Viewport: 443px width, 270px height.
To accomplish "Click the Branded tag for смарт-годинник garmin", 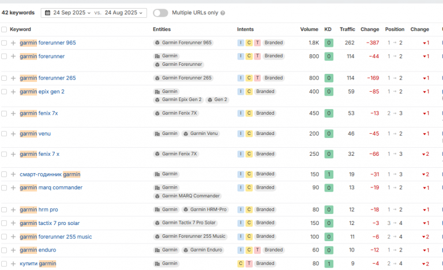I will 265,174.
